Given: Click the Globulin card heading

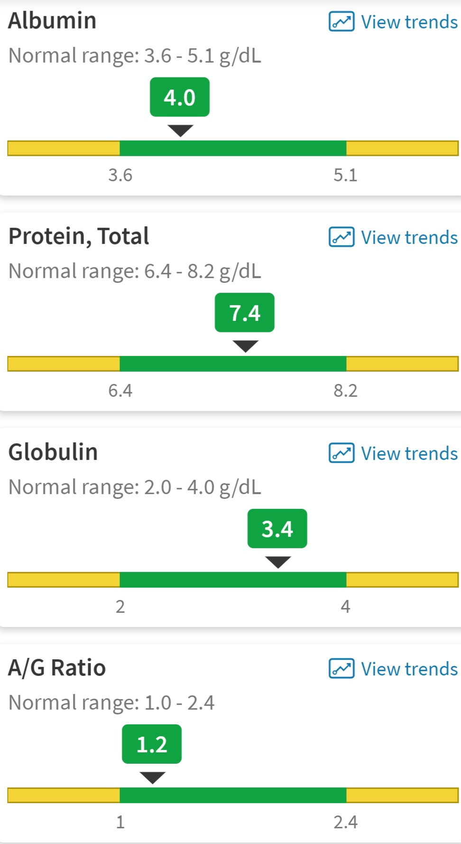Looking at the screenshot, I should coord(53,452).
